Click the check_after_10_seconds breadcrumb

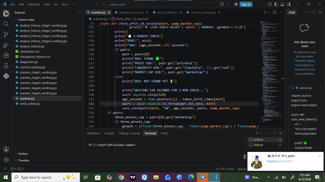click(132, 19)
